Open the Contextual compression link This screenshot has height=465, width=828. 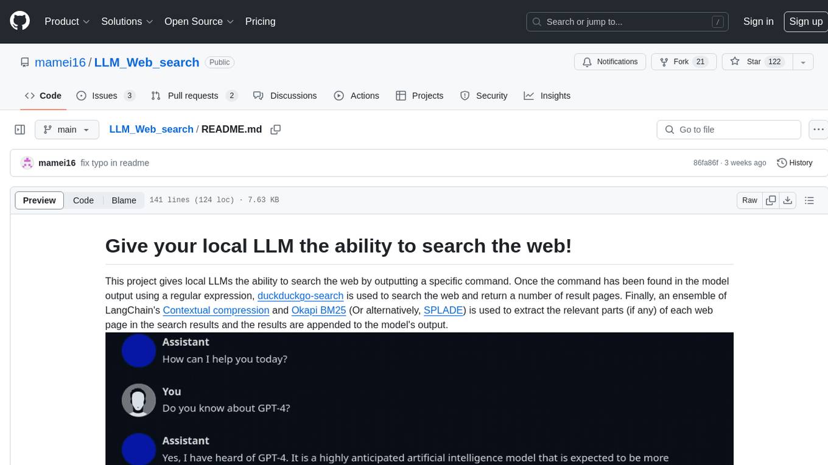(x=216, y=310)
